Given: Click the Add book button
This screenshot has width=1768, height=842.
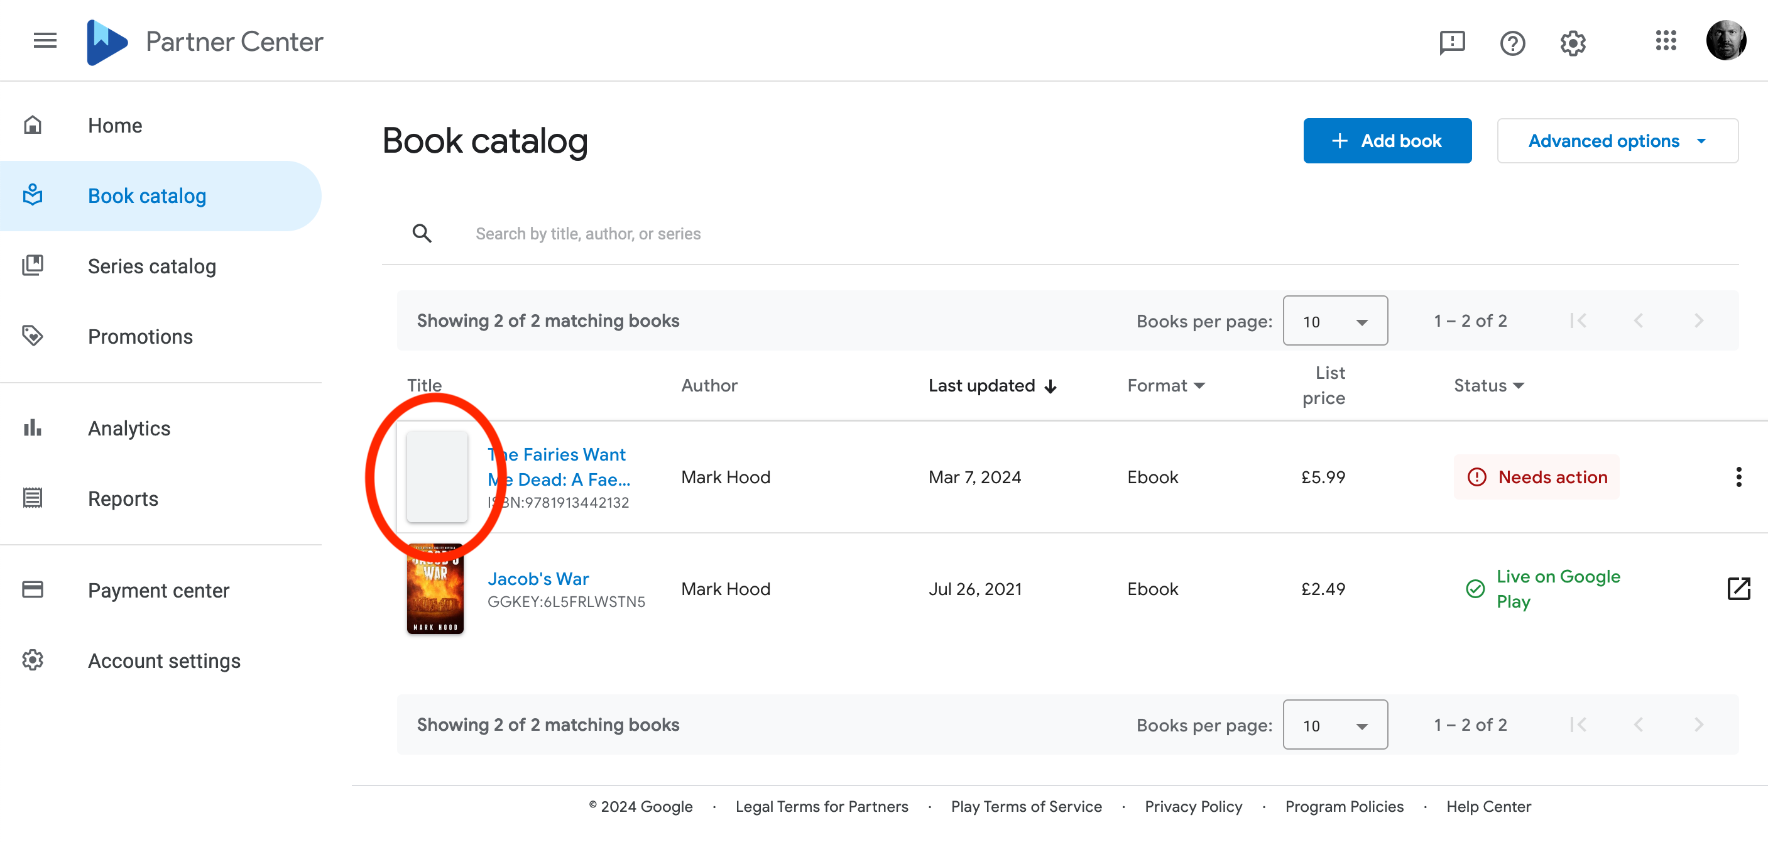Looking at the screenshot, I should coord(1387,141).
